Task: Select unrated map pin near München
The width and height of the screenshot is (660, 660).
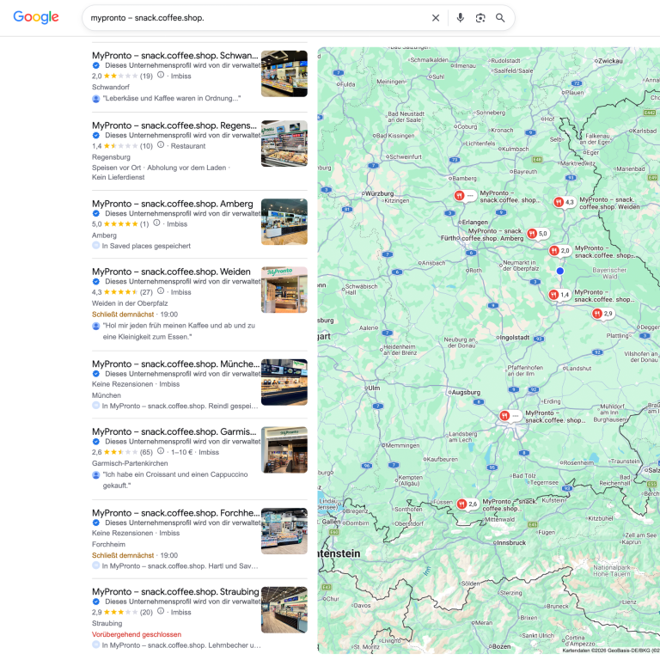Action: point(510,416)
